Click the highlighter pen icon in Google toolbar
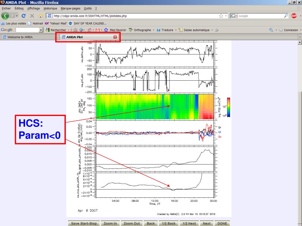The height and width of the screenshot is (226, 302). tap(217, 30)
